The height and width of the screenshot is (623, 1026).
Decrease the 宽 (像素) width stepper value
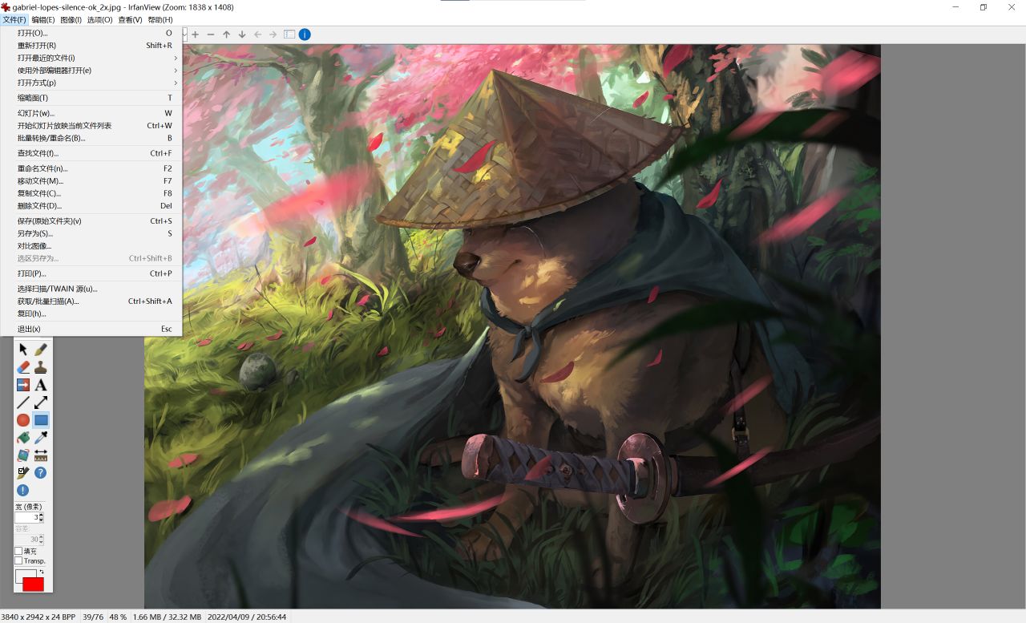pos(42,521)
